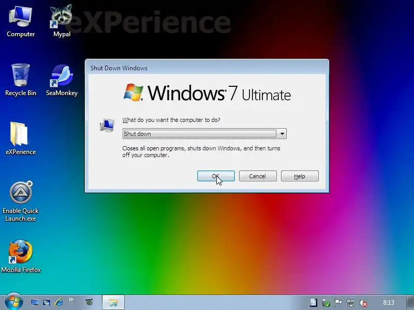Viewport: 414px width, 310px height.
Task: Click the taskbar clock showing 8:13
Action: point(389,303)
